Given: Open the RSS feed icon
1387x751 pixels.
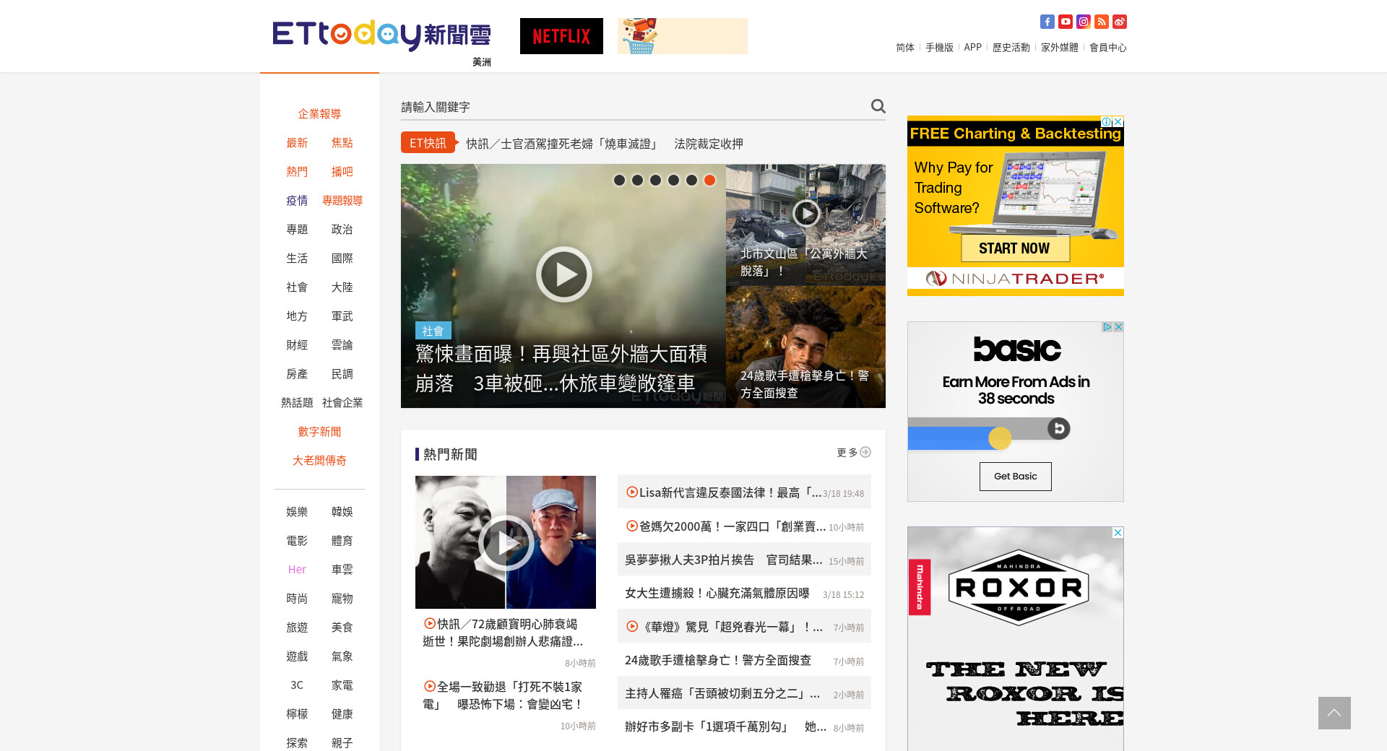Looking at the screenshot, I should click(1101, 22).
